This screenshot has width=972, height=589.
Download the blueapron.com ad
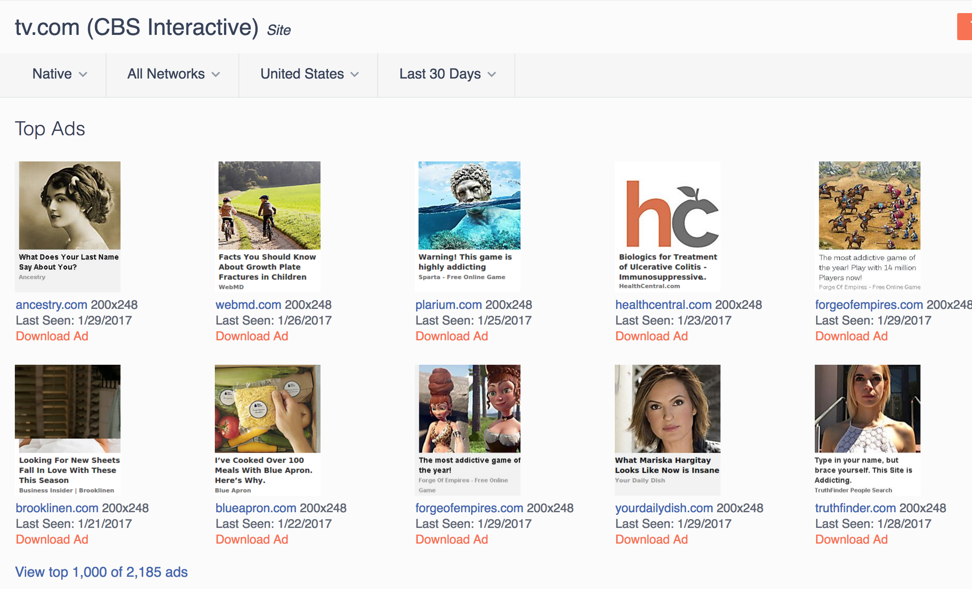pos(252,539)
